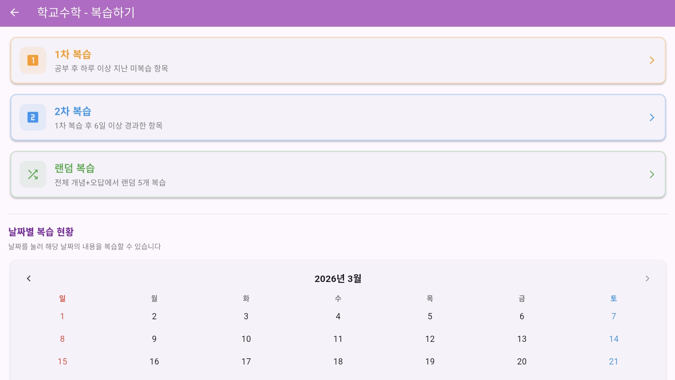Image resolution: width=675 pixels, height=380 pixels.
Task: Click the 2026년 3월 month label
Action: point(338,278)
